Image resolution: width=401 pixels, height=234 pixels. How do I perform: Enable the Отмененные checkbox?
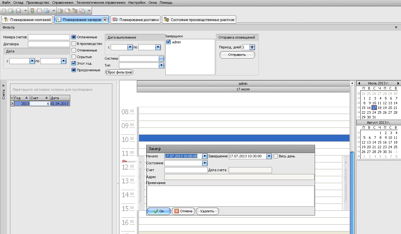click(74, 50)
